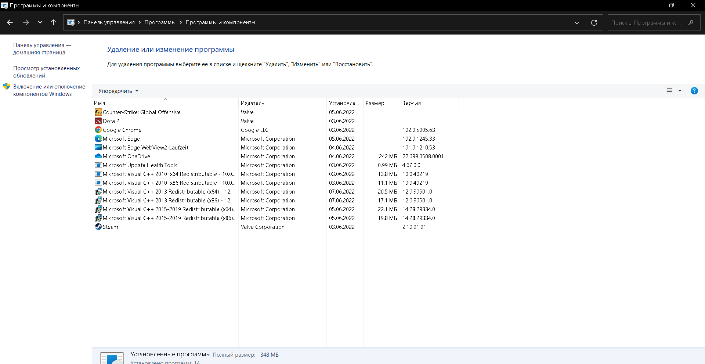
Task: Open Просмотр установленных обновлений link
Action: click(46, 72)
